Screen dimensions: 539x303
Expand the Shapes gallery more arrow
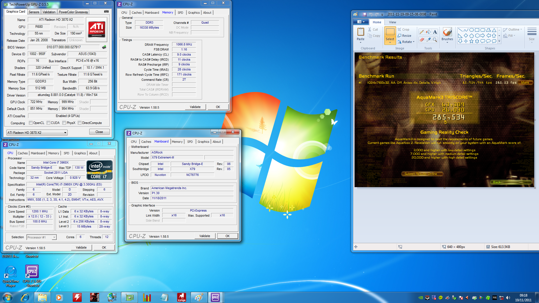(x=499, y=41)
